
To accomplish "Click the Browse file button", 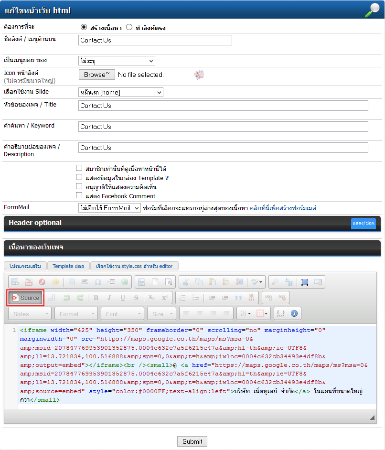I will [97, 75].
